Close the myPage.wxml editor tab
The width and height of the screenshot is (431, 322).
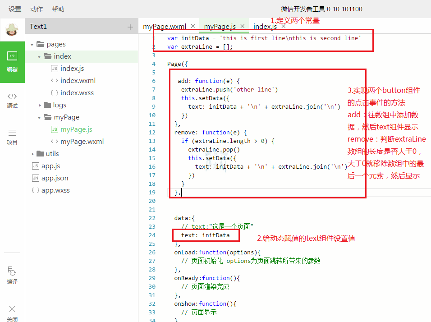point(193,26)
